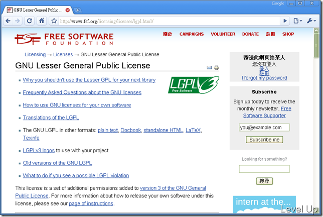Open a new tab with plus button
Viewport: 323px width, 217px height.
pos(78,10)
